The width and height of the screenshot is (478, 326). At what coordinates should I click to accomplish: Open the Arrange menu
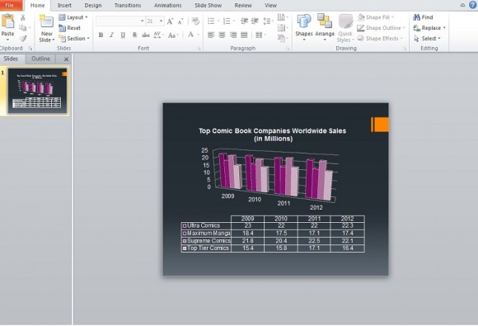point(325,28)
